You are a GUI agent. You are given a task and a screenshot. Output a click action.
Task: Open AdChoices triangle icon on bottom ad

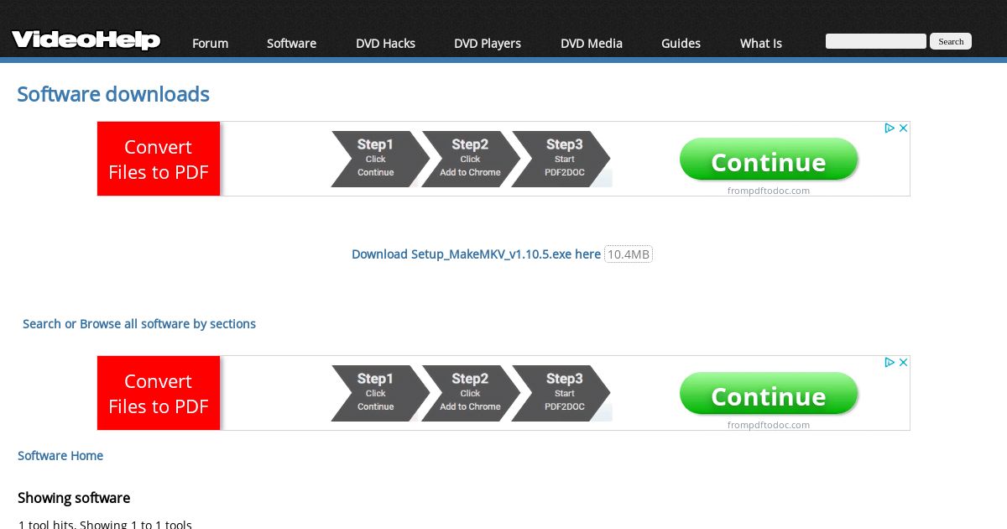[x=890, y=363]
